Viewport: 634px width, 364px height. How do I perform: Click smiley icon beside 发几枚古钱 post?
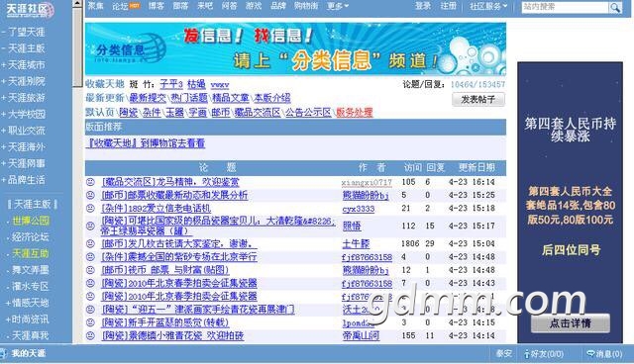(x=90, y=243)
